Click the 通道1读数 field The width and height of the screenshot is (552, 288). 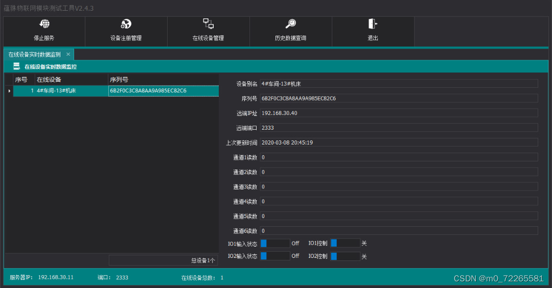tap(399, 157)
